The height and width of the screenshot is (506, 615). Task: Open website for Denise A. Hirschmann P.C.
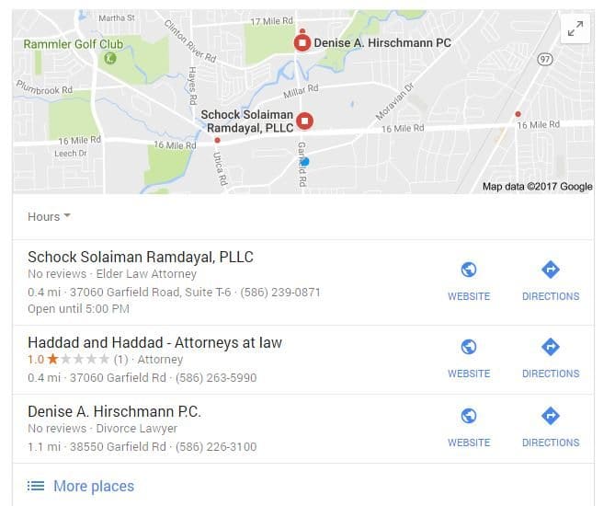click(x=469, y=427)
